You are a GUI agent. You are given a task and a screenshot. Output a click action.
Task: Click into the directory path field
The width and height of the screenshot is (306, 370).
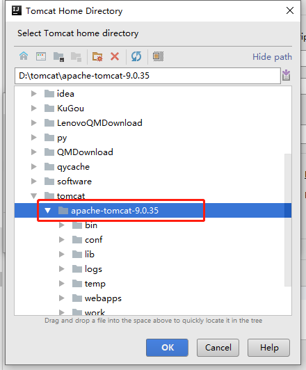(x=147, y=76)
